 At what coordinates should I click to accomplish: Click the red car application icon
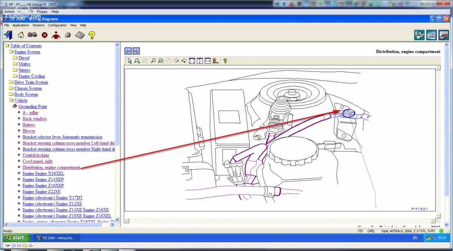pyautogui.click(x=443, y=35)
